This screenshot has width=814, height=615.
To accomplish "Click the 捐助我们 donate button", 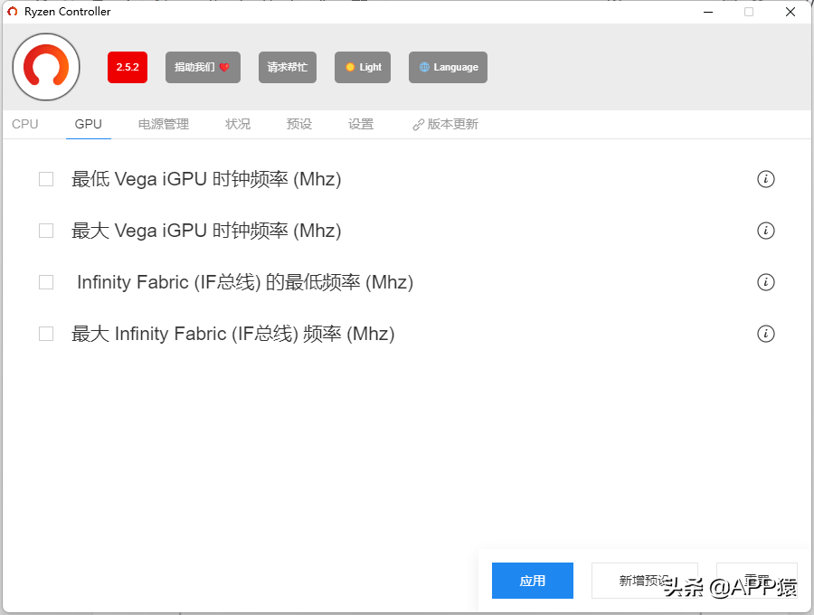I will pyautogui.click(x=203, y=67).
